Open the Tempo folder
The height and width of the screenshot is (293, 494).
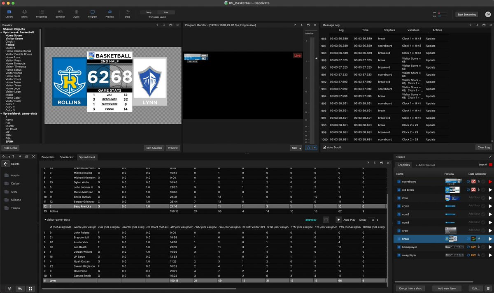(x=12, y=208)
